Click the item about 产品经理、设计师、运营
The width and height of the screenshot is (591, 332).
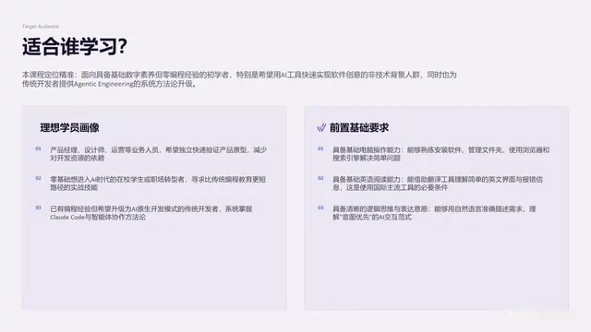coord(158,154)
